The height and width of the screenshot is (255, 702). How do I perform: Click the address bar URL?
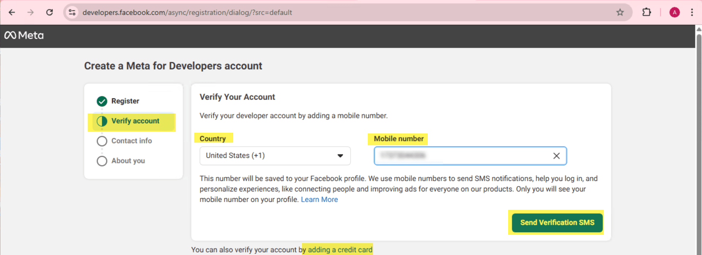pyautogui.click(x=187, y=12)
